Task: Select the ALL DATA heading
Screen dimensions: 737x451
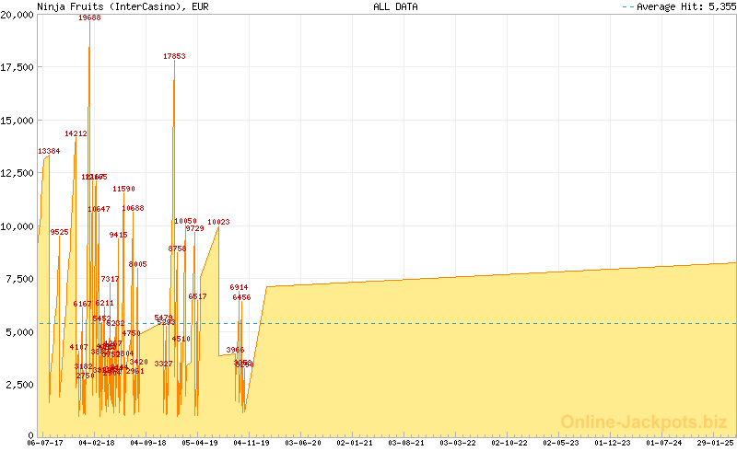Action: point(395,6)
